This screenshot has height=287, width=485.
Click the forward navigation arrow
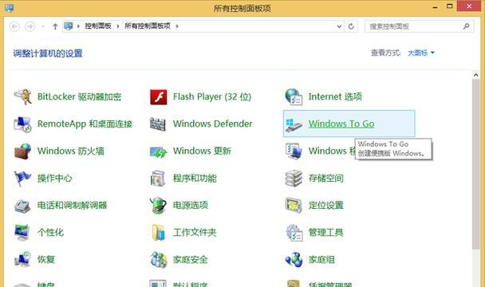coord(30,26)
